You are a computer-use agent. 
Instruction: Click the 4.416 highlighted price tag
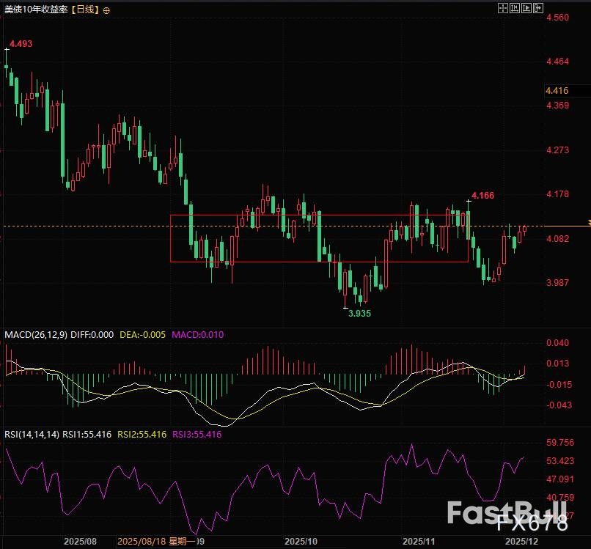coord(557,91)
